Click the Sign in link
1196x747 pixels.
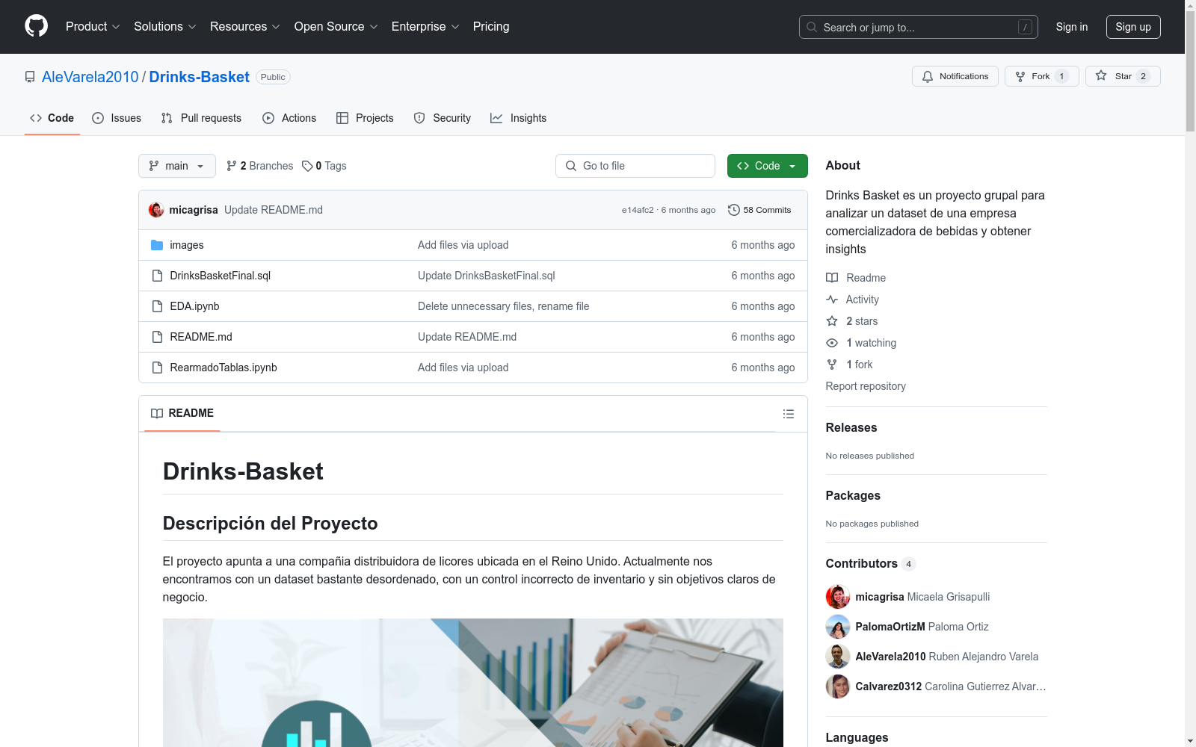coord(1072,27)
